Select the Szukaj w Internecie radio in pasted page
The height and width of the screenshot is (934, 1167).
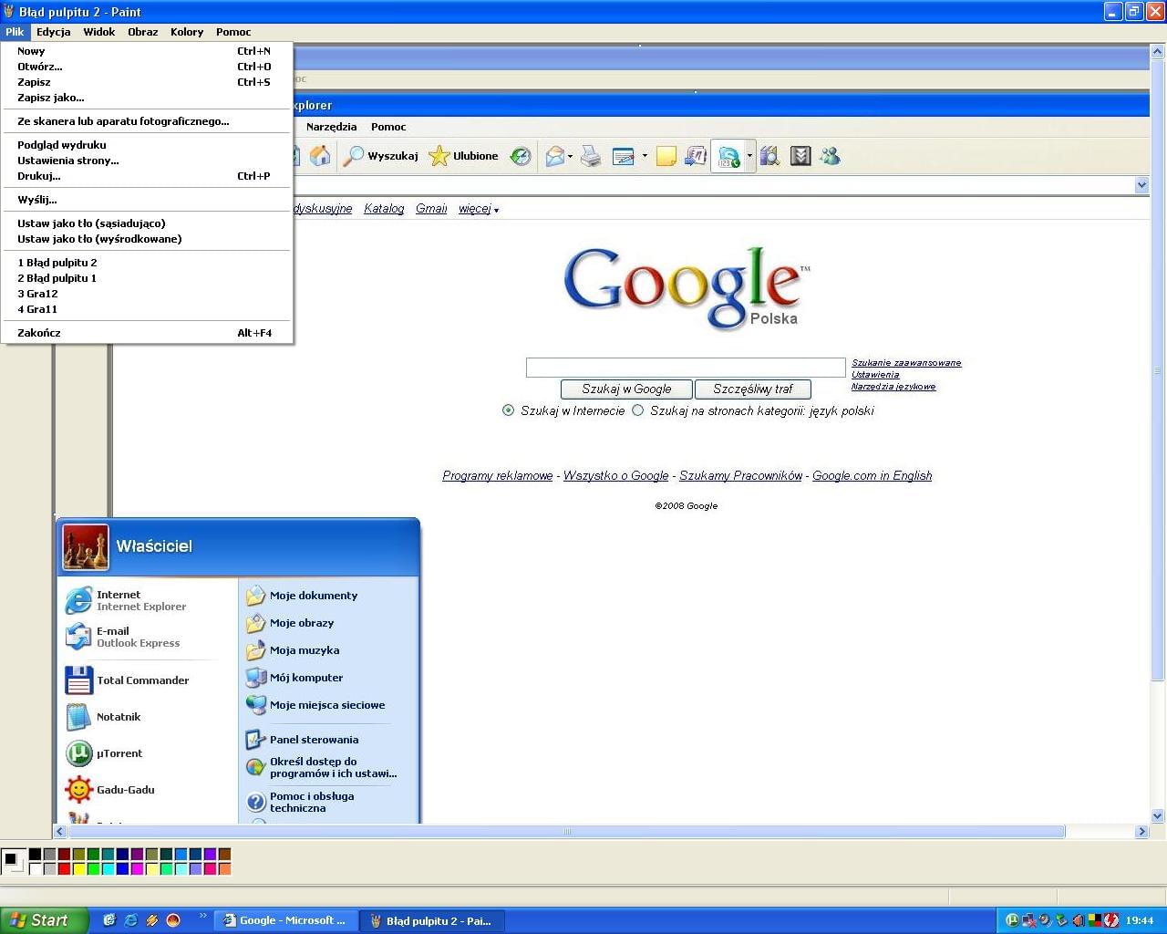tap(508, 410)
